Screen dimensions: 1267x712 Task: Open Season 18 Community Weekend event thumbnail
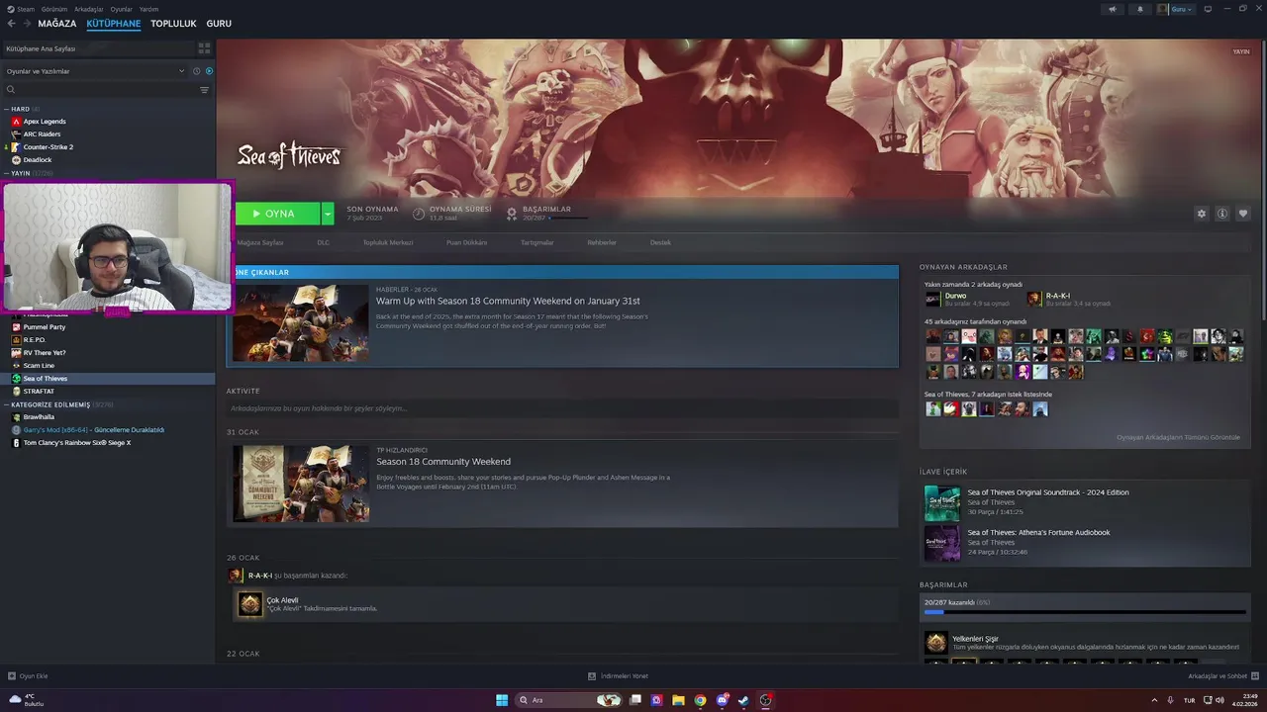[301, 484]
